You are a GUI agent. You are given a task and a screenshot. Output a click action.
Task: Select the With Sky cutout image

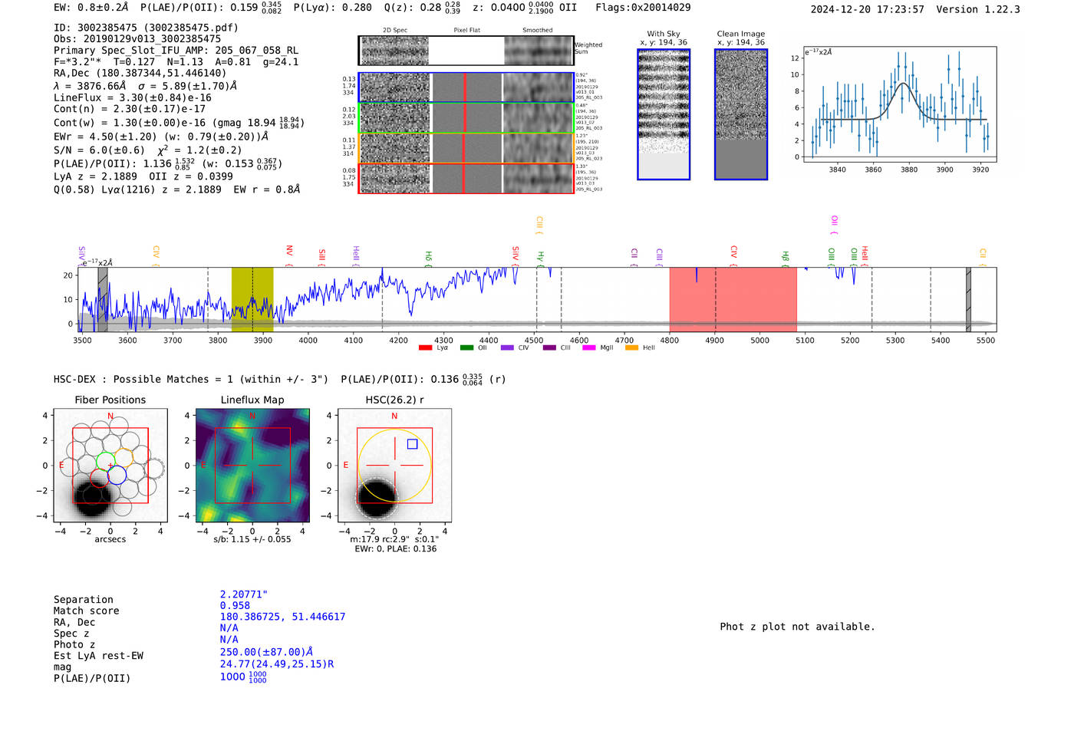pos(664,114)
